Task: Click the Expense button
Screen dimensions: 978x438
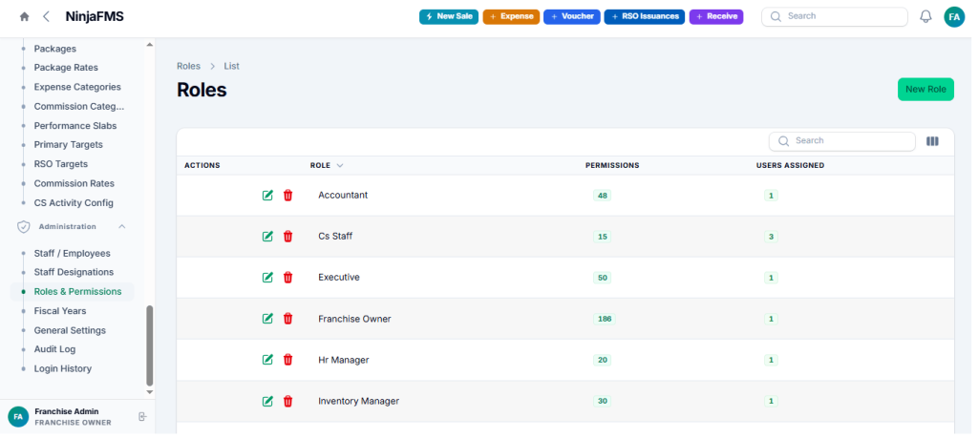Action: pyautogui.click(x=512, y=17)
